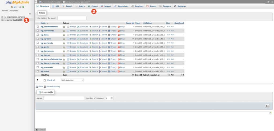The width and height of the screenshot is (274, 131).
Task: Open the Console bar at bottom
Action: [41, 130]
